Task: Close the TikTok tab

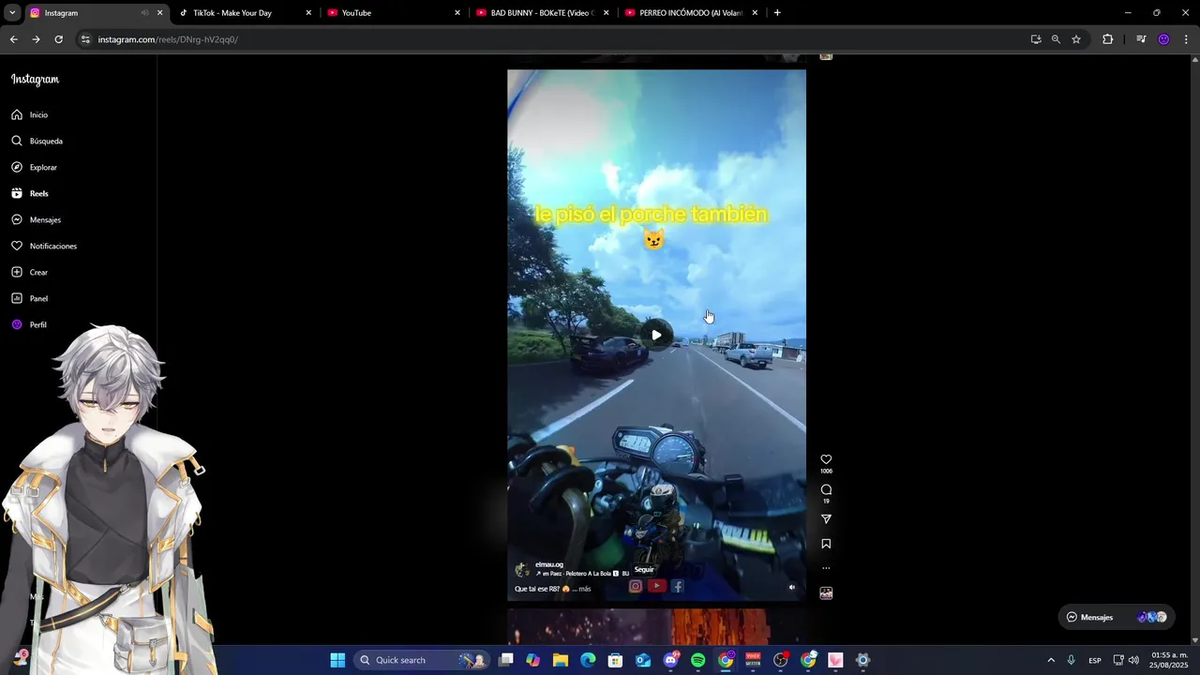Action: 308,13
